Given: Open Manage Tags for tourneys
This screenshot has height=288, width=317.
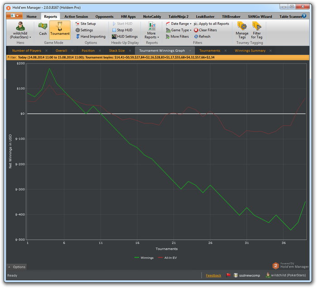Looking at the screenshot, I should (242, 30).
